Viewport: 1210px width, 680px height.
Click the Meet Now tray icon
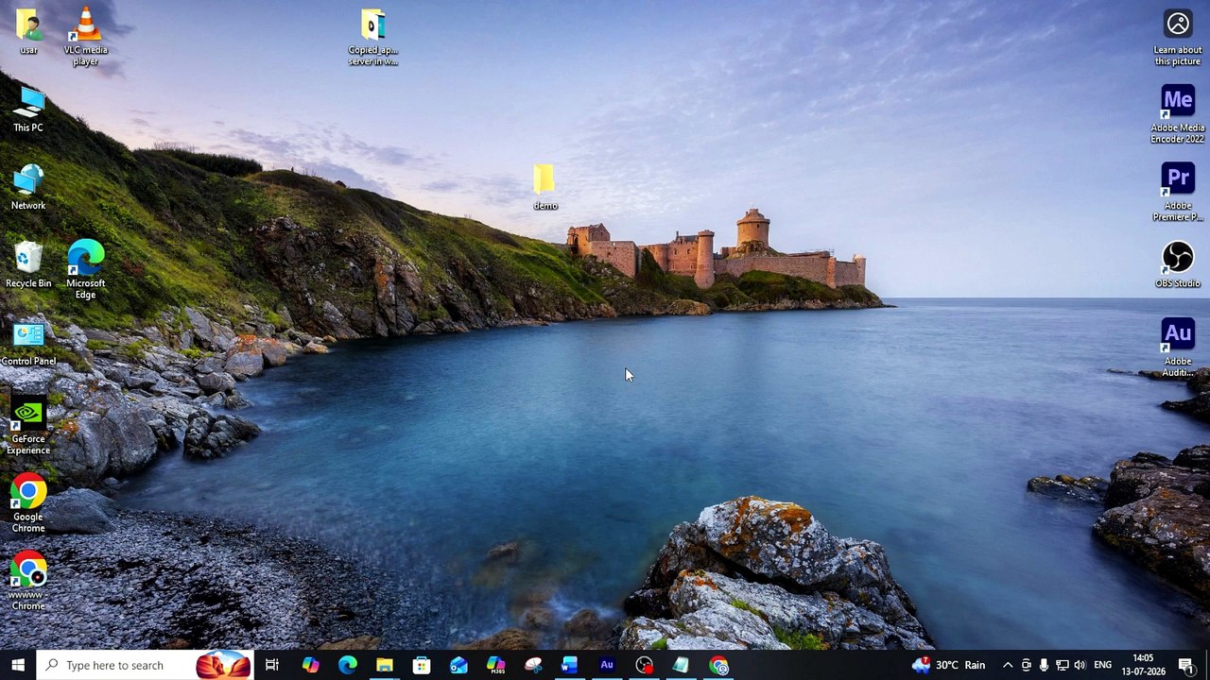point(1026,665)
